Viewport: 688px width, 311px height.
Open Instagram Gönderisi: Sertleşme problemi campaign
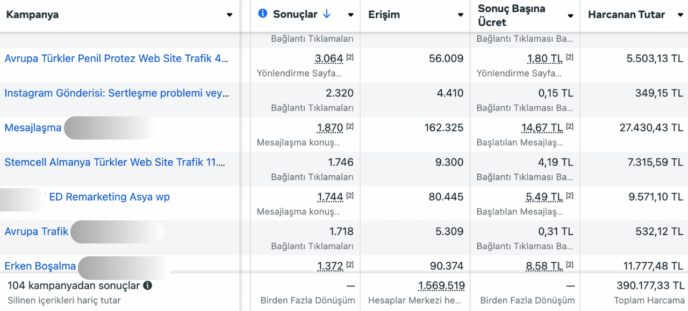[x=116, y=93]
